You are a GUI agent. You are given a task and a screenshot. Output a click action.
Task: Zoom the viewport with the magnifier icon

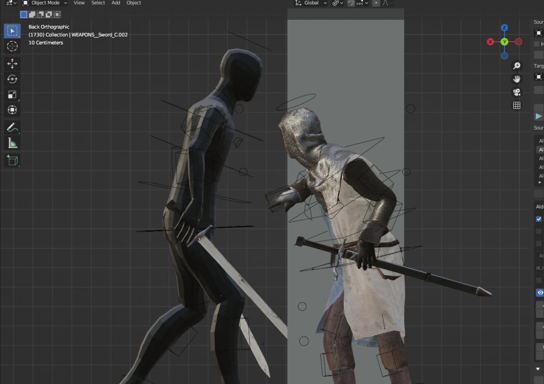coord(516,65)
